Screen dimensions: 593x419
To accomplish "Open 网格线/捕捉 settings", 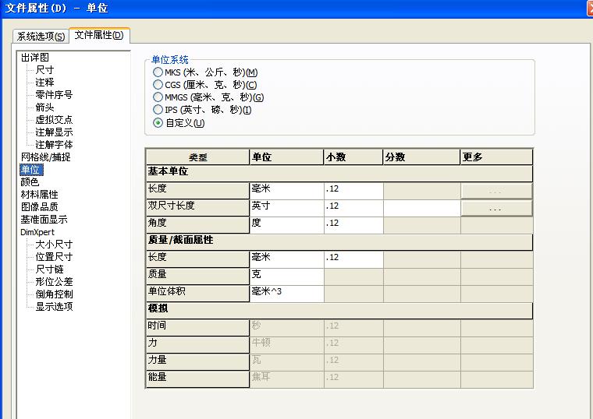I will point(45,157).
